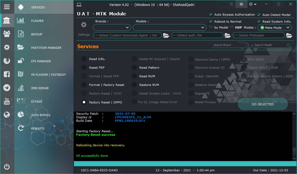
Task: Click the power icon at bottom left
Action: [7, 167]
